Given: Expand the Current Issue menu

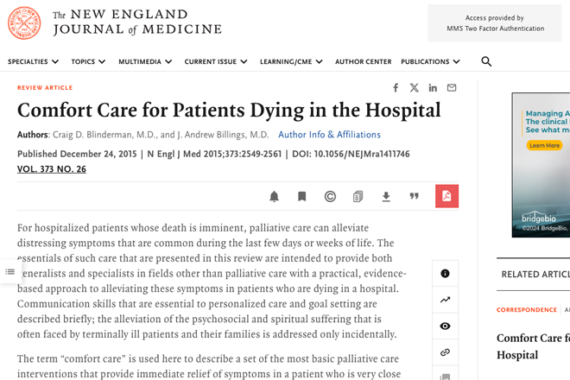Looking at the screenshot, I should (216, 62).
